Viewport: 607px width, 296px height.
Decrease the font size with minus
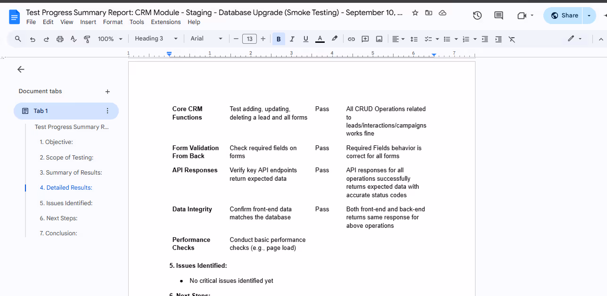click(x=236, y=39)
